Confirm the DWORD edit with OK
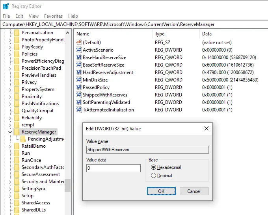This screenshot has width=268, height=215. [161, 191]
